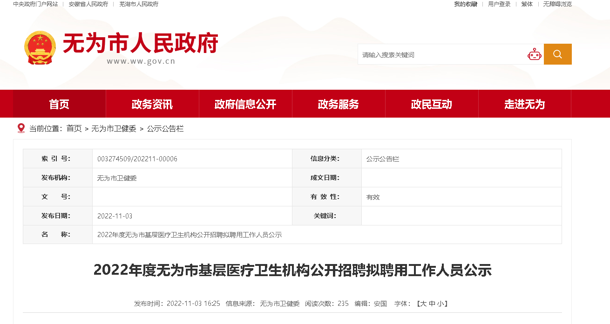The width and height of the screenshot is (610, 324).
Task: Select 政府信息公开 in the navigation bar
Action: click(x=245, y=104)
